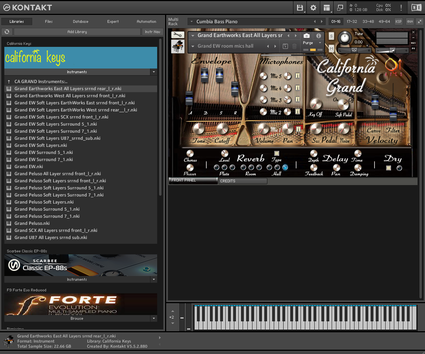
Task: Toggle instrument Solo button
Action: coord(331,36)
